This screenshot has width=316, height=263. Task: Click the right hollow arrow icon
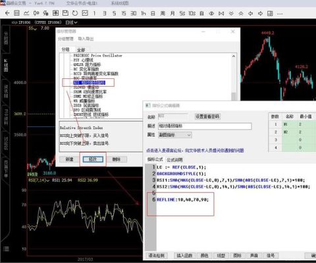click(x=260, y=13)
